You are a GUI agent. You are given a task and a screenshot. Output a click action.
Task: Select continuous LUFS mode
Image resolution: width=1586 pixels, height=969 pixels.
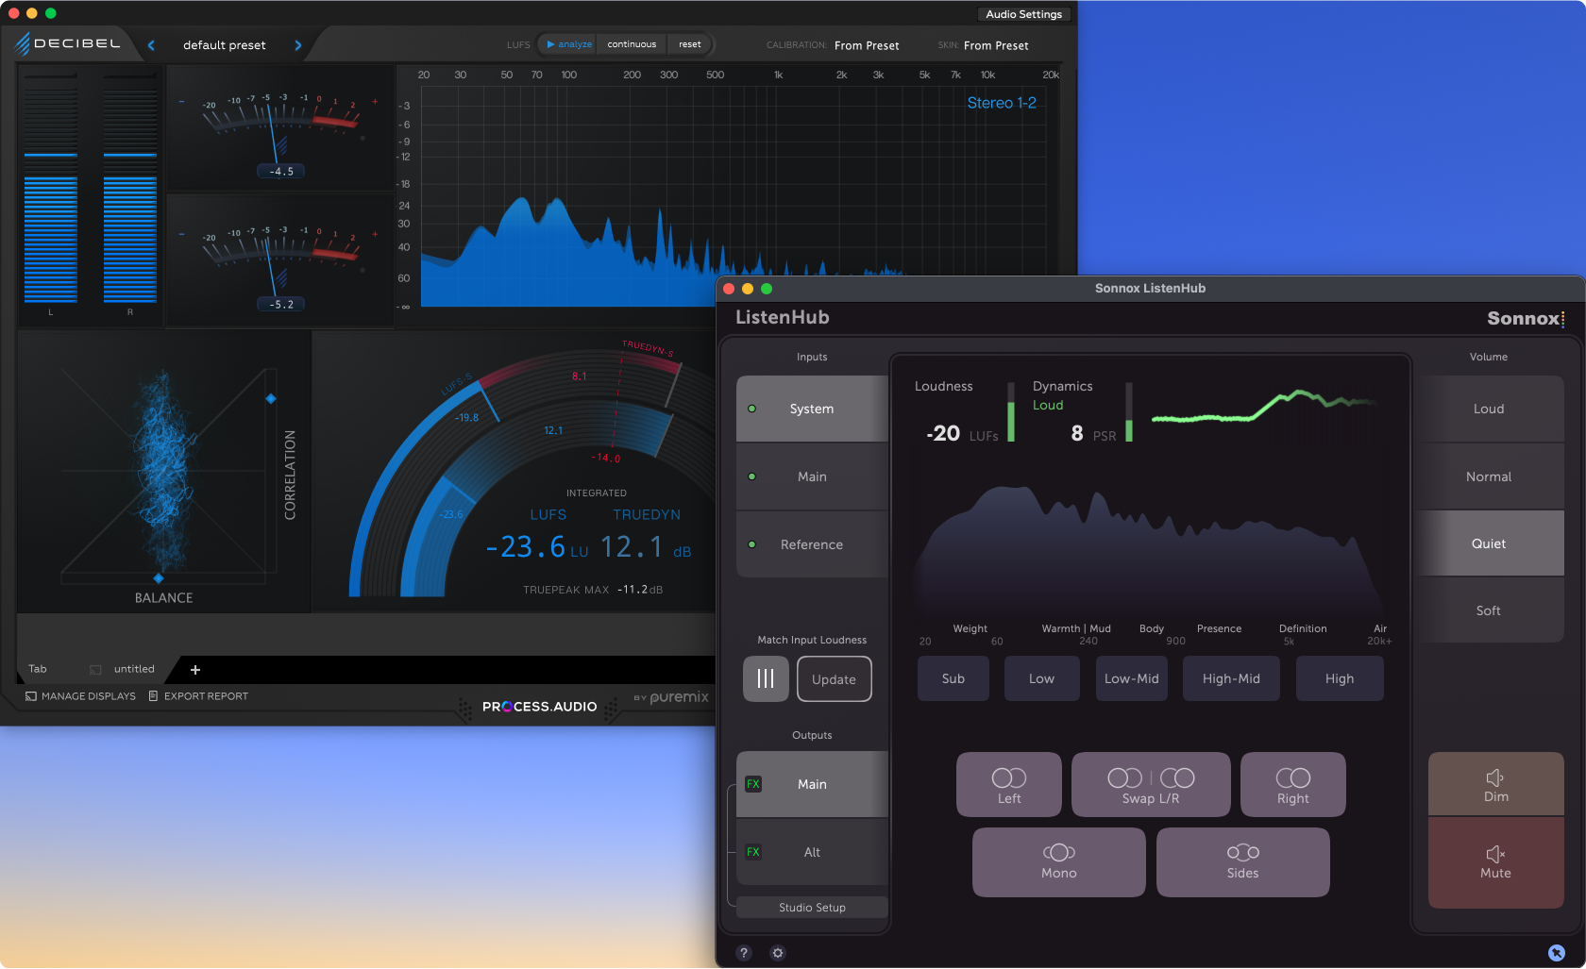[632, 44]
